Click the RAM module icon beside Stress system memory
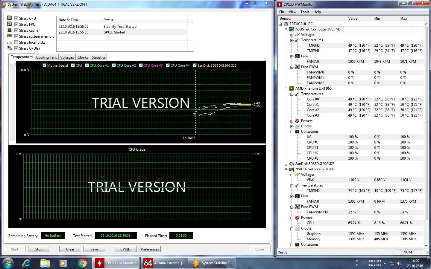Image resolution: width=431 pixels, height=269 pixels. (10, 36)
